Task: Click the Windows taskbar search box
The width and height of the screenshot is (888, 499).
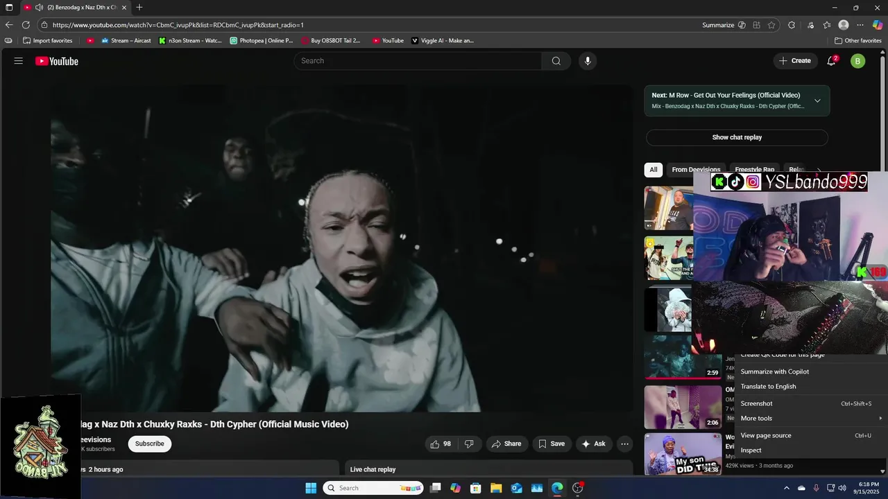Action: (x=373, y=488)
